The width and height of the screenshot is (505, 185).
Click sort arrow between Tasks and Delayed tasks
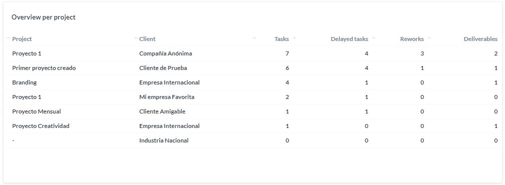point(294,38)
